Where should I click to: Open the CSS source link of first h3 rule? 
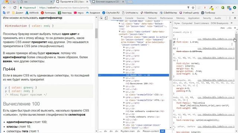pos(216,39)
